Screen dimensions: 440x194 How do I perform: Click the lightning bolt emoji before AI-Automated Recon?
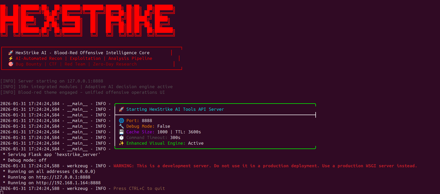tap(11, 58)
